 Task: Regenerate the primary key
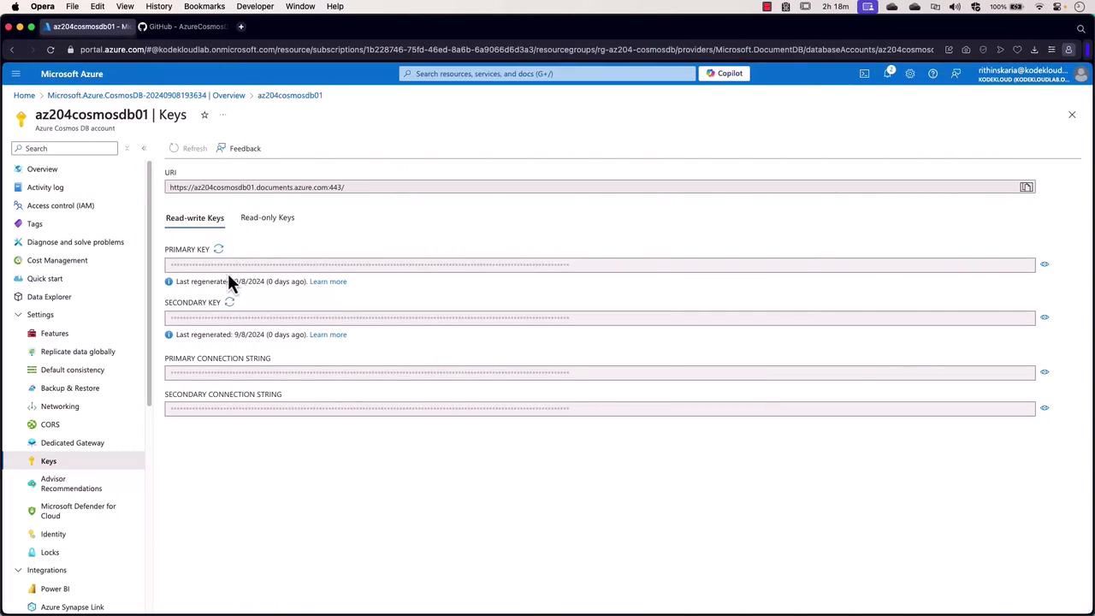[219, 249]
